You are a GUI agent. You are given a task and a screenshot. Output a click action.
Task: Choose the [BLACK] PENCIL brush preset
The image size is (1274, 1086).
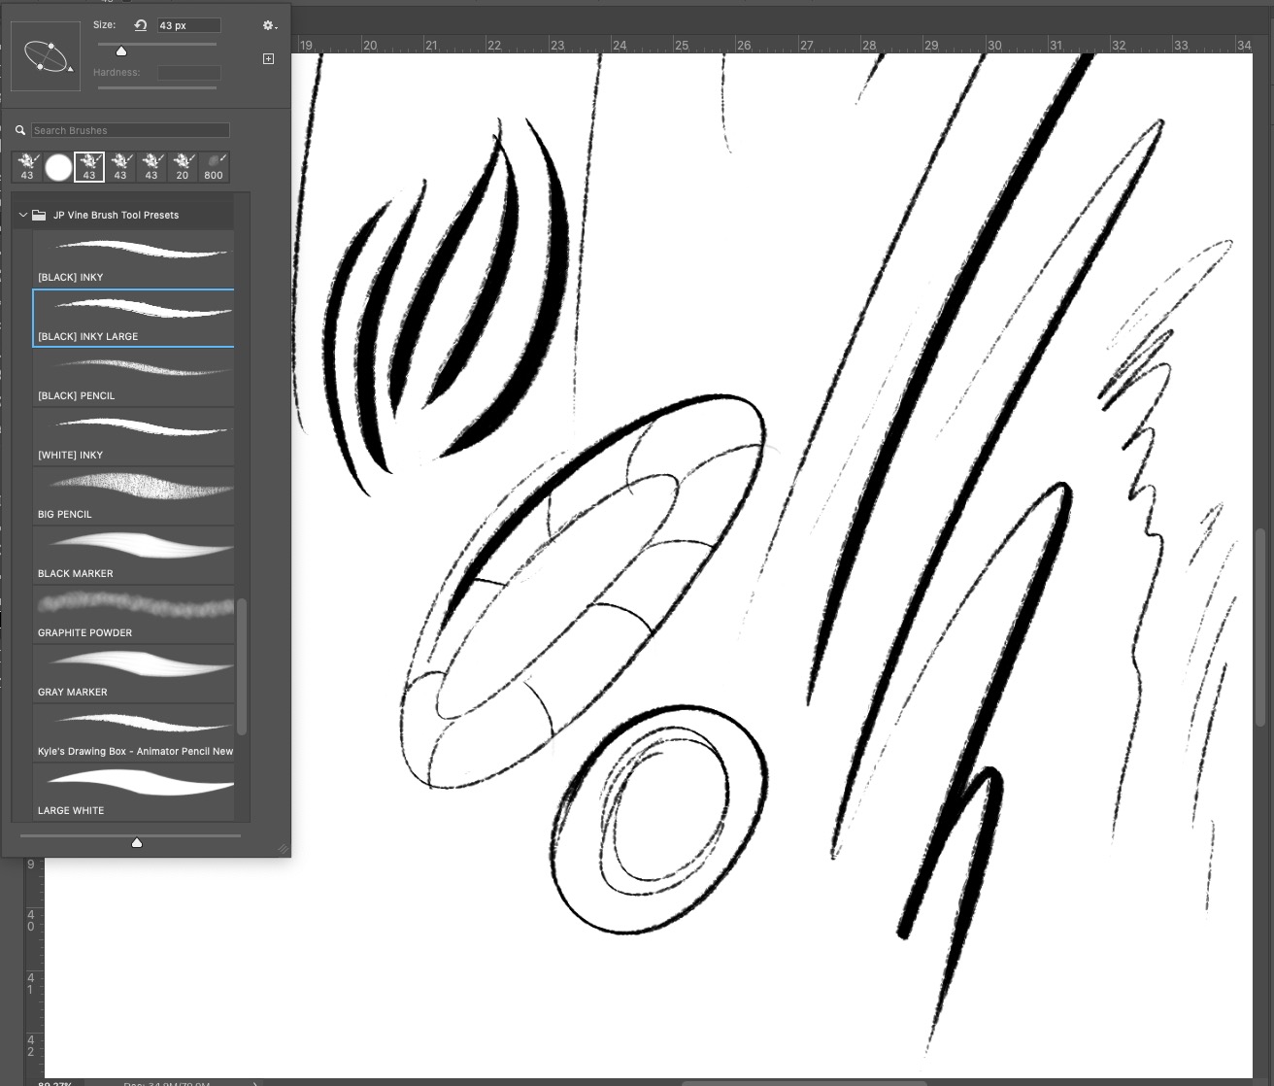click(134, 377)
